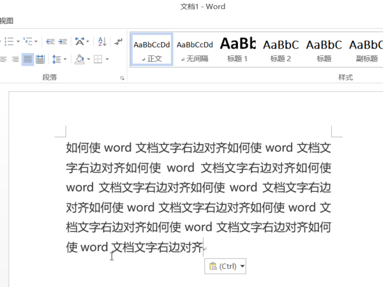
Task: Click the borders grid icon
Action: [x=98, y=59]
